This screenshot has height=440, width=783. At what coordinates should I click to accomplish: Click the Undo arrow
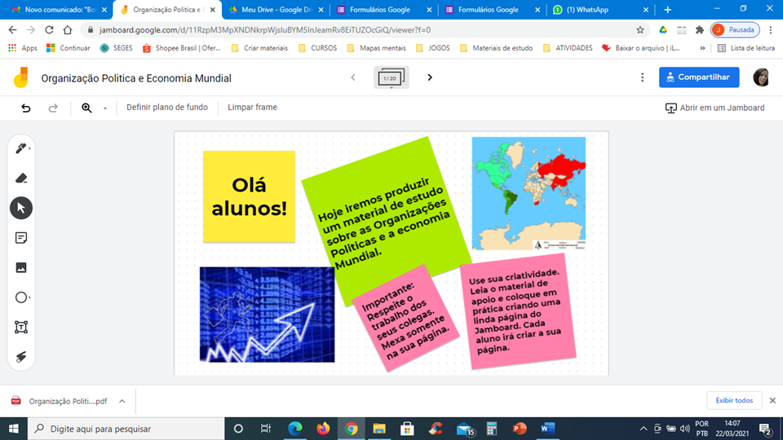(26, 108)
